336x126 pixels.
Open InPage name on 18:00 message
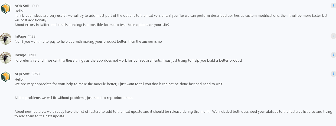tap(20, 55)
